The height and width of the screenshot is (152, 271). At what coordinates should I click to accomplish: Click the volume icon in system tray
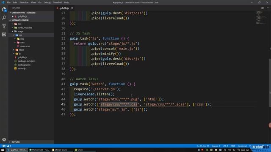pyautogui.click(x=230, y=150)
